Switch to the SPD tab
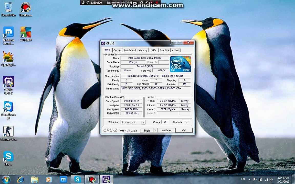 (x=153, y=50)
